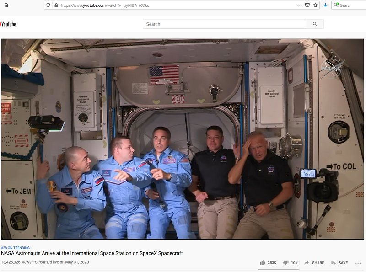Click the Share arrow icon

tap(307, 263)
